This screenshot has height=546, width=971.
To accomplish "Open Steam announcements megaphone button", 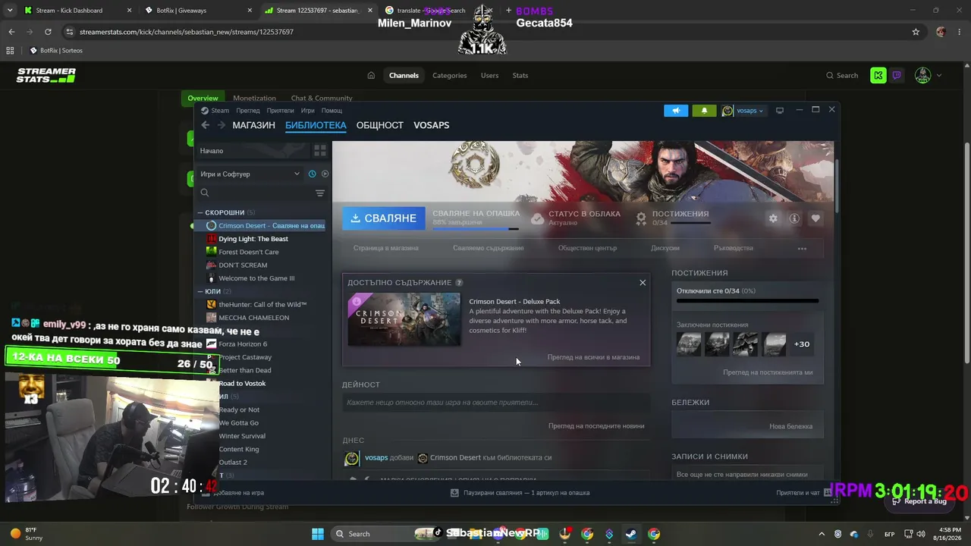I will pos(676,111).
